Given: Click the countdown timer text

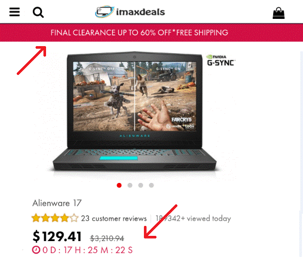Looking at the screenshot, I should [x=87, y=250].
